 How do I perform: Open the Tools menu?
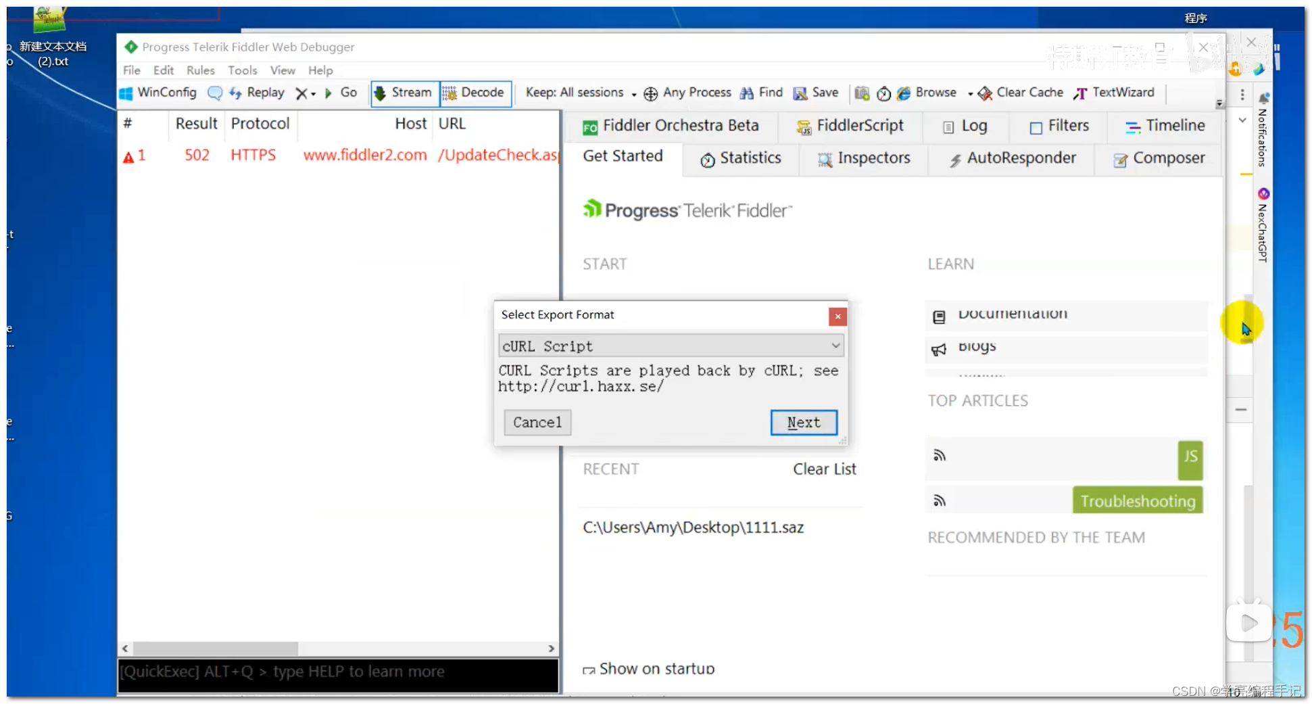(x=243, y=70)
